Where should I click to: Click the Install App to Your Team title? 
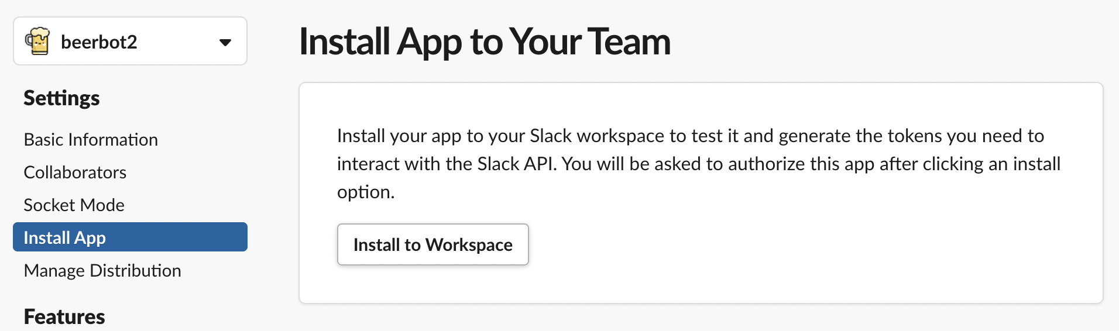click(x=485, y=42)
